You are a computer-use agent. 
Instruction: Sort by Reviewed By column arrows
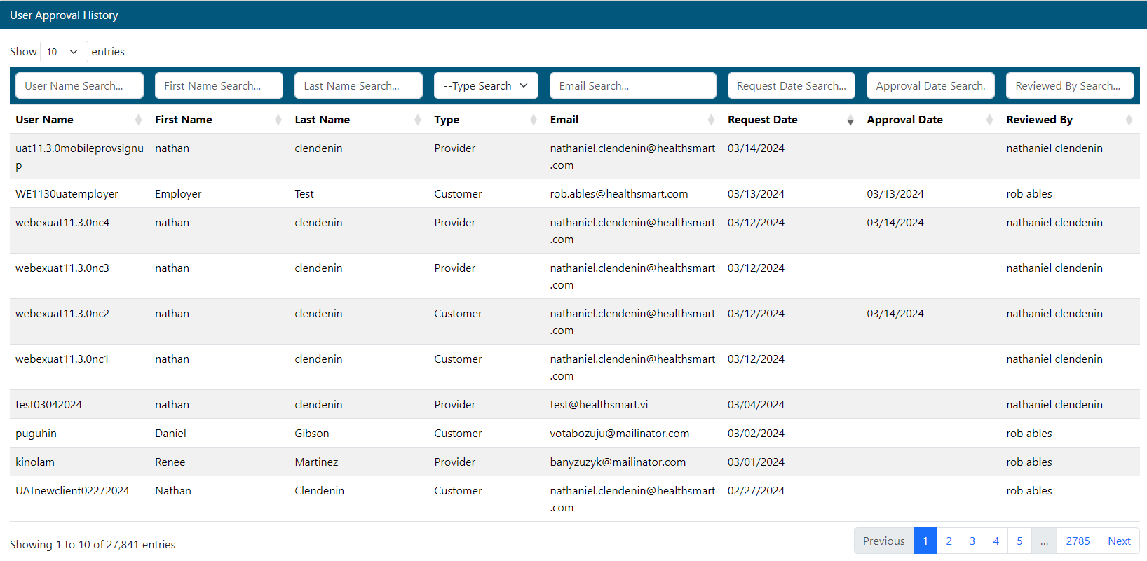[x=1129, y=120]
